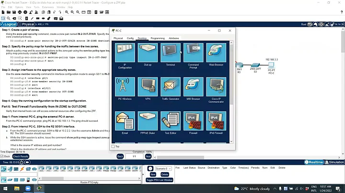Click the Power Cycle Devices button
The image size is (345, 193).
pos(22,162)
